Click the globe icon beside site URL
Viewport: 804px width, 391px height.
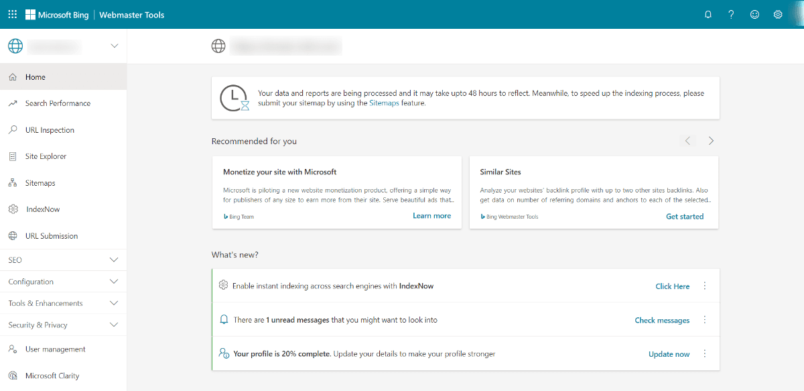218,46
